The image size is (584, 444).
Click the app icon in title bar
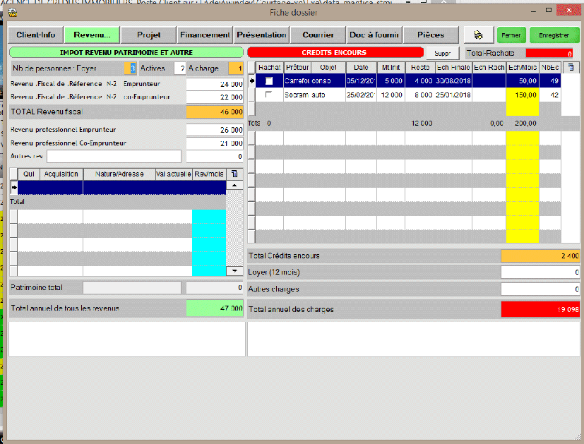click(x=12, y=12)
